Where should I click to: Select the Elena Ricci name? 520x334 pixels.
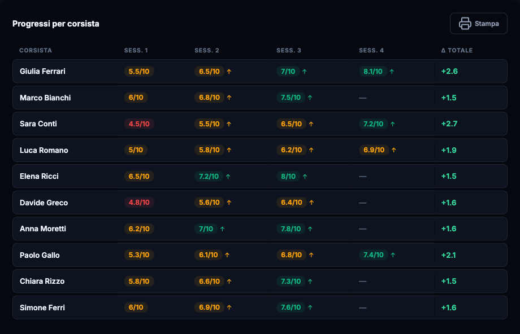(x=39, y=177)
